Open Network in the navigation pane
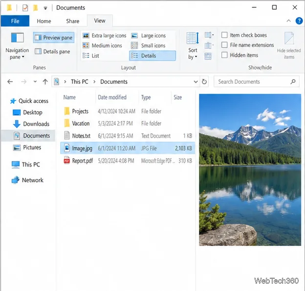This screenshot has width=305, height=291. click(x=27, y=180)
